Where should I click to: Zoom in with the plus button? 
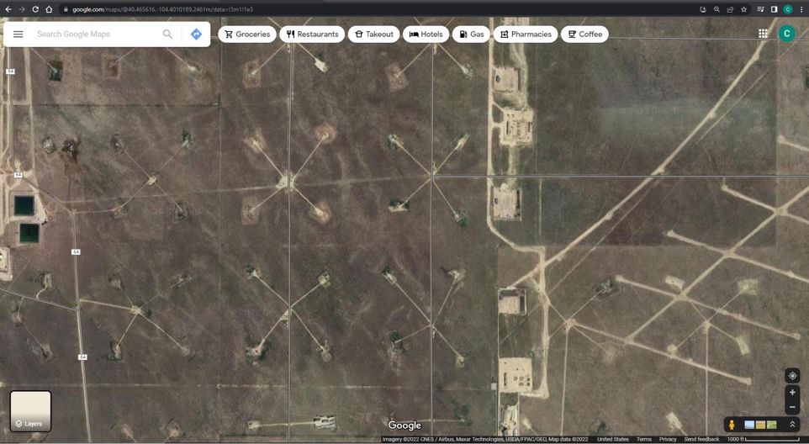791,393
